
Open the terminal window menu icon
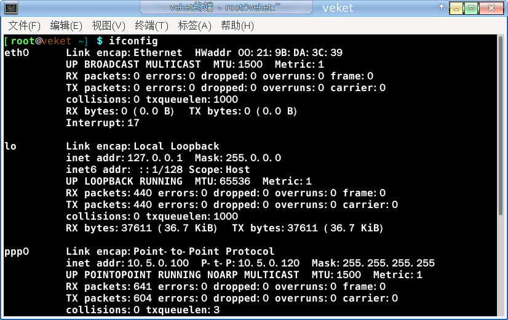click(10, 8)
